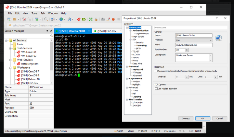This screenshot has width=234, height=137.
Task: Select Keep Alive in the category tree
Action: pyautogui.click(x=137, y=63)
